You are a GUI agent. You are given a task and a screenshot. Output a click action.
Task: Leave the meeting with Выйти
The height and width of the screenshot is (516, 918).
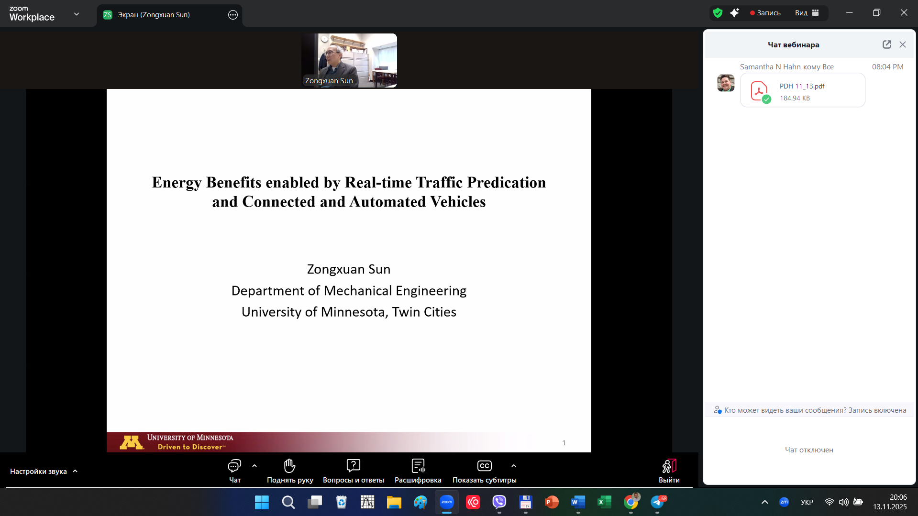click(x=669, y=471)
